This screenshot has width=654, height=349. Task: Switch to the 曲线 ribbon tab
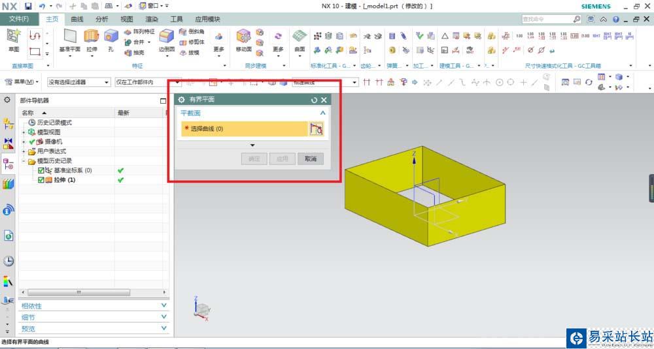(77, 19)
